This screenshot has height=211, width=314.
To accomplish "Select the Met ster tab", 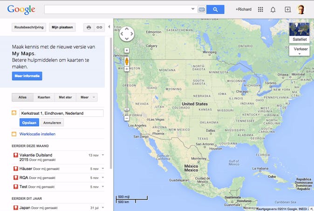I will pyautogui.click(x=65, y=98).
